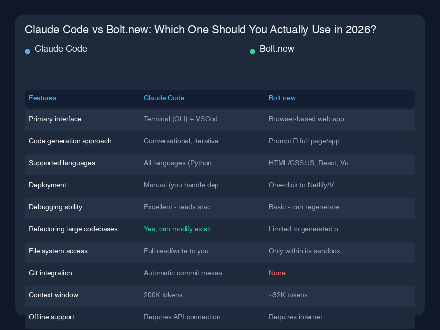Click the 'All languages (Python,...' cell
This screenshot has height=330, width=440.
[x=182, y=163]
